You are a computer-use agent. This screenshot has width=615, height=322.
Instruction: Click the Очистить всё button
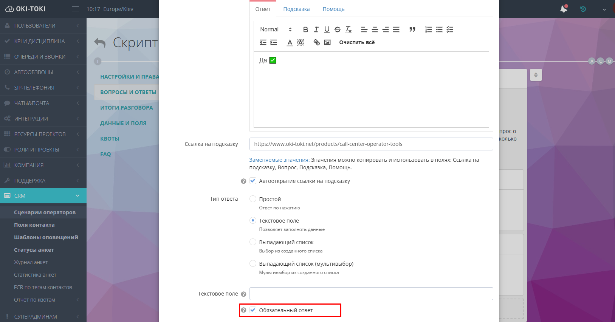point(357,42)
